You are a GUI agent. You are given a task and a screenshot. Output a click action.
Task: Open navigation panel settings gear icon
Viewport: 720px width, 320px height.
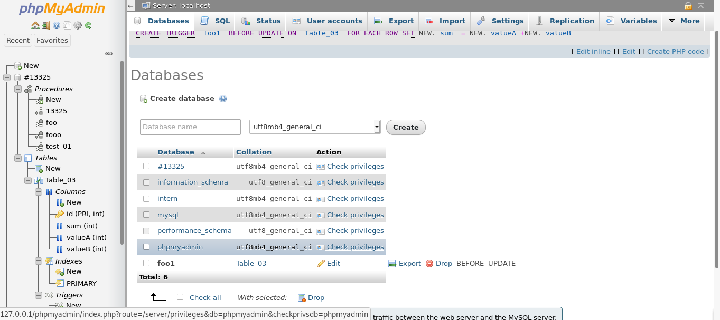78,25
